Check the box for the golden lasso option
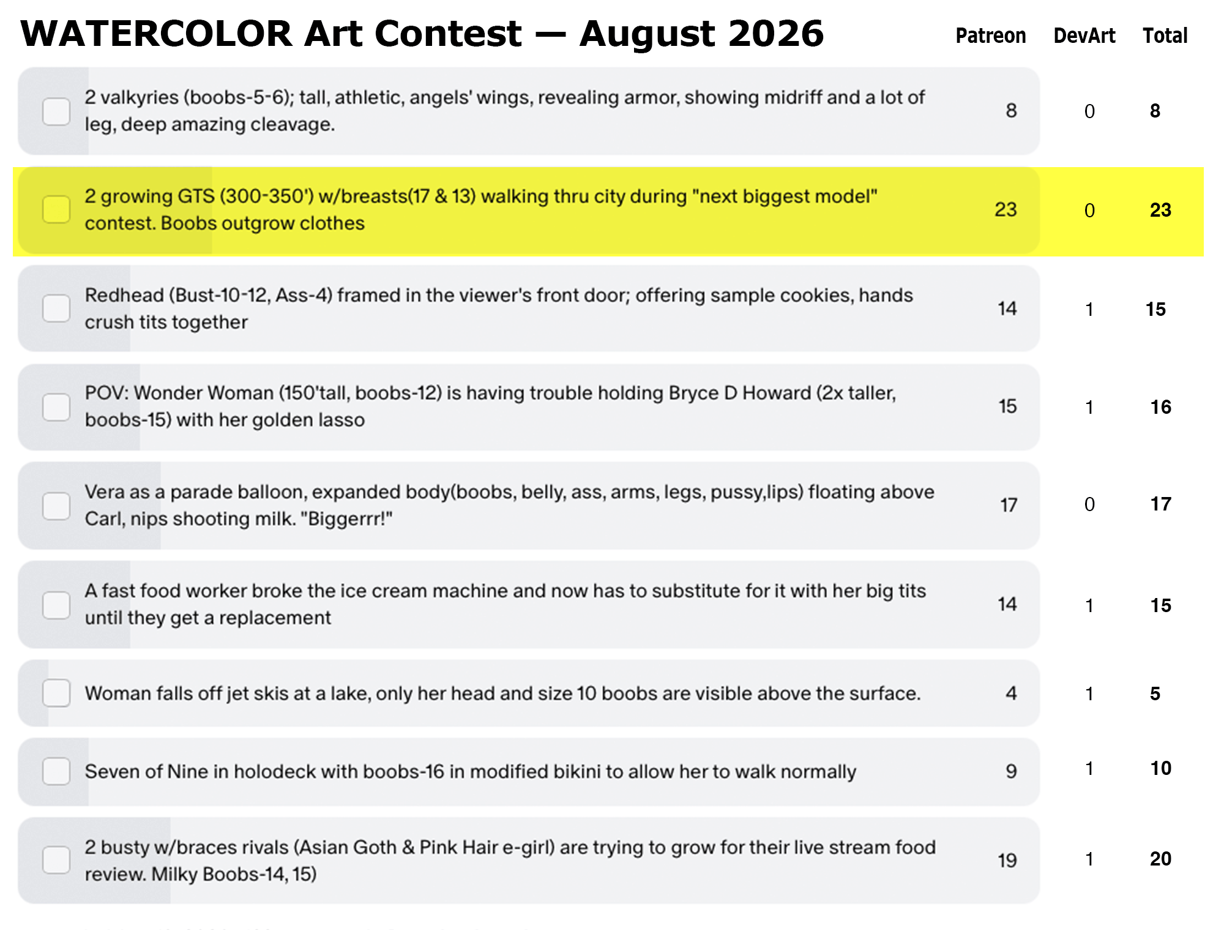Image resolution: width=1224 pixels, height=931 pixels. click(x=56, y=407)
